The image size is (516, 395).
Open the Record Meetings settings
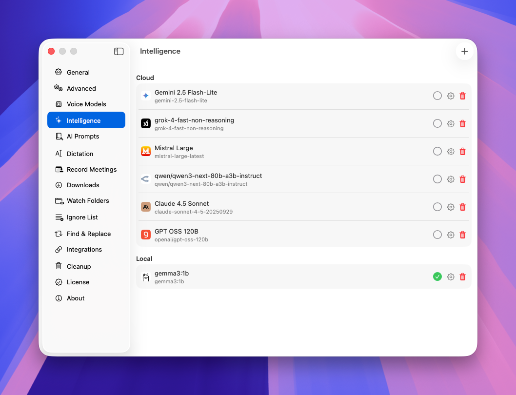92,169
